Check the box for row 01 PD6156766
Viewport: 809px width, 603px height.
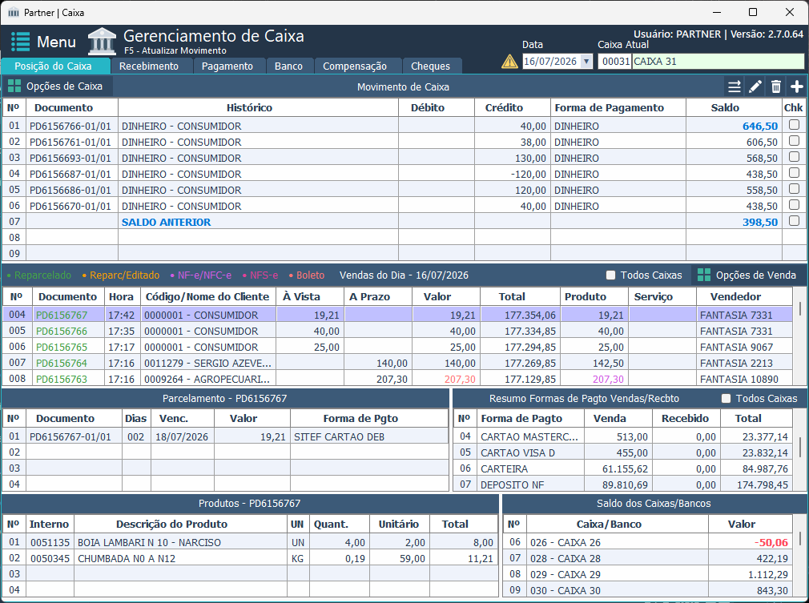(794, 125)
